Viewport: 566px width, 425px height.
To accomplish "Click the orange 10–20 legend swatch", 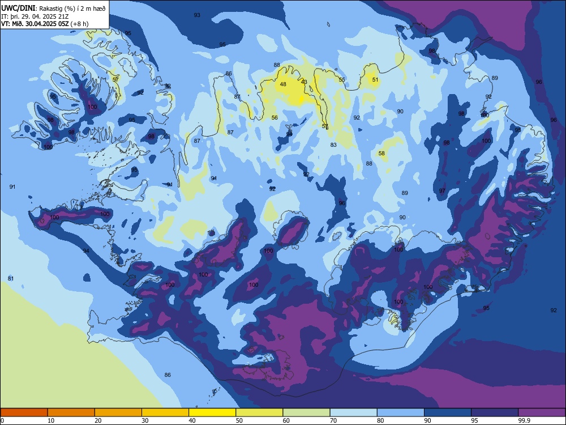I will point(71,413).
